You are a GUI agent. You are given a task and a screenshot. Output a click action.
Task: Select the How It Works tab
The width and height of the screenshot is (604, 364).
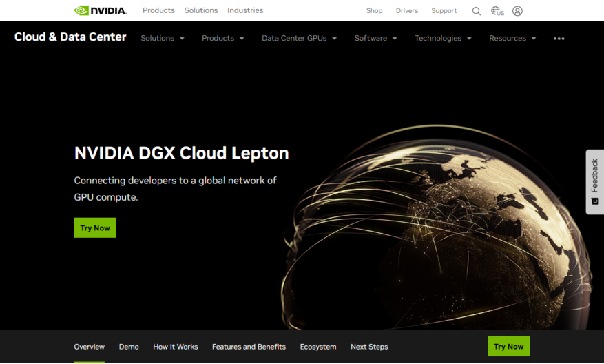(x=175, y=347)
